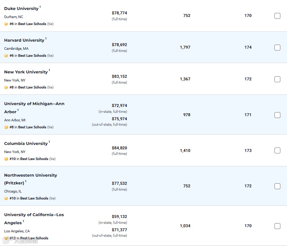This screenshot has height=246, width=287.
Task: Open the Columbia University school name link
Action: pyautogui.click(x=26, y=143)
